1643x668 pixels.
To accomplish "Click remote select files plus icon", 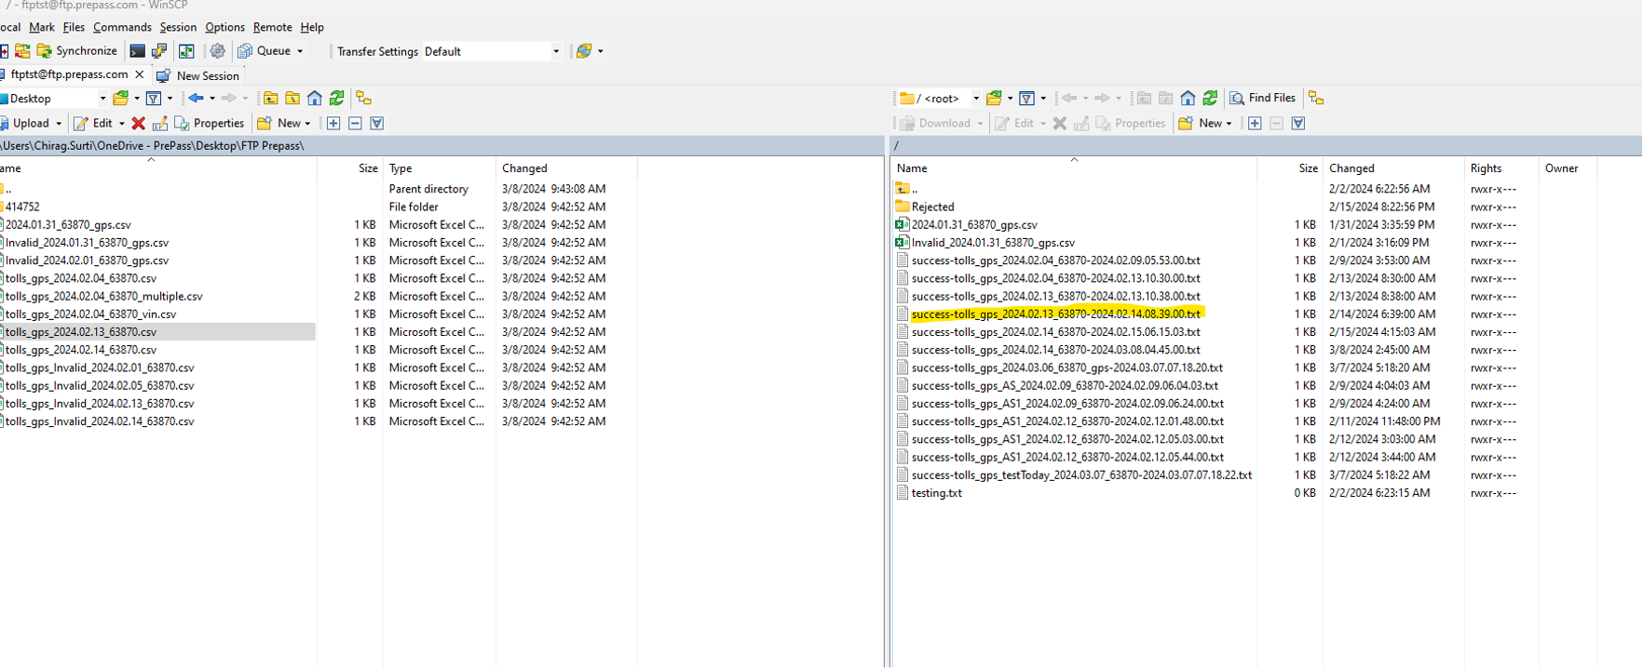I will [x=1255, y=124].
